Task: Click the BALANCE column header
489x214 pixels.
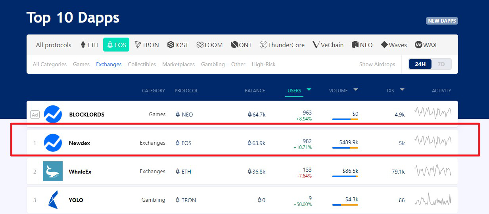Action: [255, 91]
